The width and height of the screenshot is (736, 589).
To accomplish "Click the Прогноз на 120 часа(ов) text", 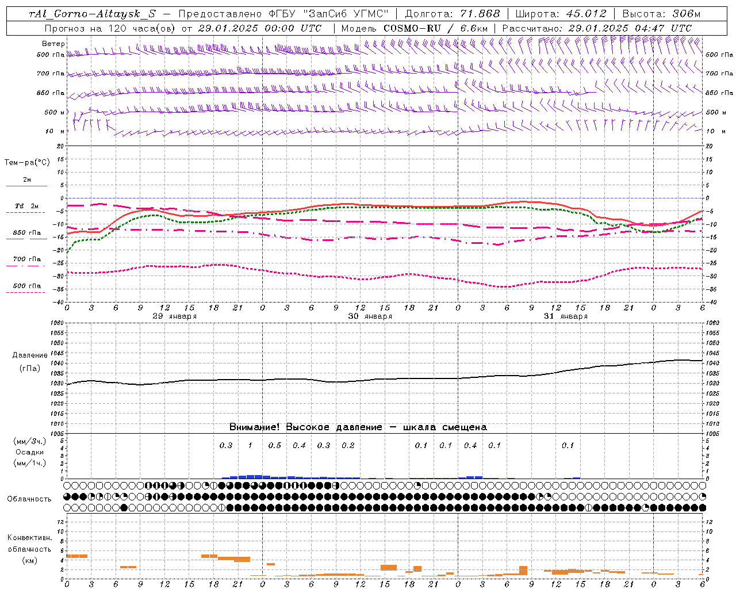I will [x=110, y=28].
